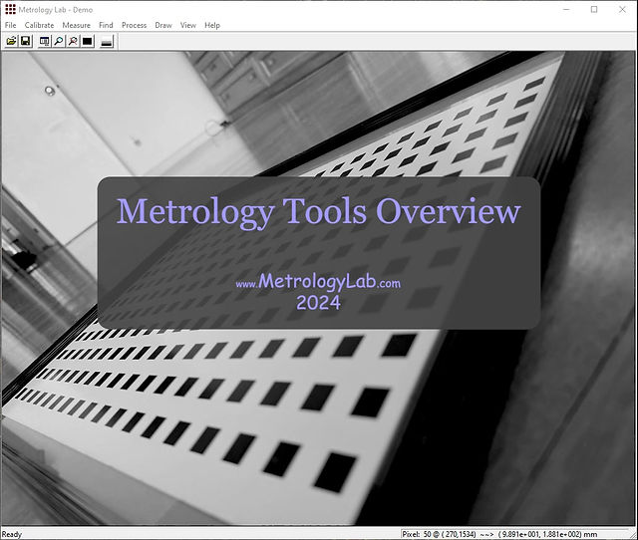The image size is (638, 540).
Task: Open the Measure menu
Action: [76, 25]
